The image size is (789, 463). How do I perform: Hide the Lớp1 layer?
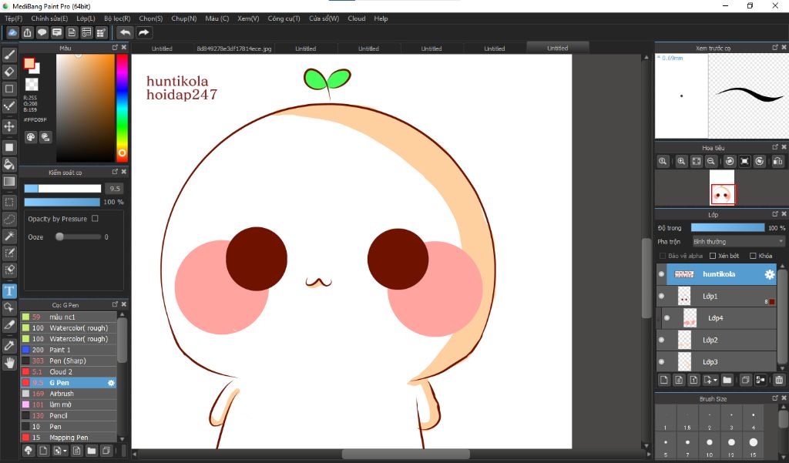(662, 296)
